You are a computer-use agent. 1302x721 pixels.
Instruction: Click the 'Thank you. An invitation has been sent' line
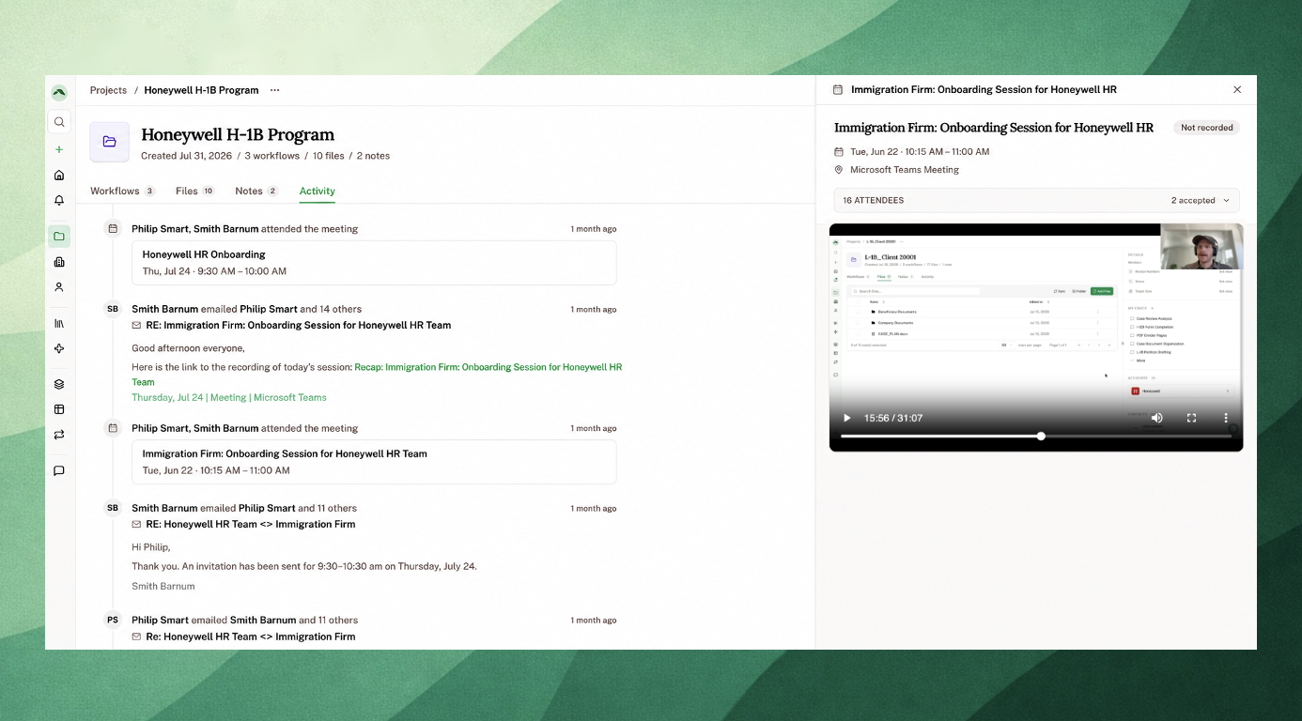point(304,566)
